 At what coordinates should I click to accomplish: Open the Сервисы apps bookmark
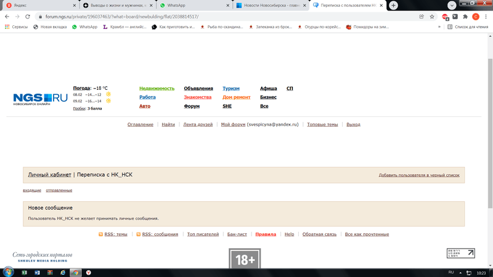[x=17, y=27]
